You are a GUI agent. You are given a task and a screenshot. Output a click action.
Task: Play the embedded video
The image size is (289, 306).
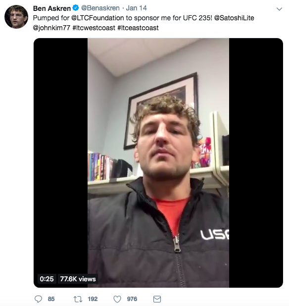pos(158,163)
